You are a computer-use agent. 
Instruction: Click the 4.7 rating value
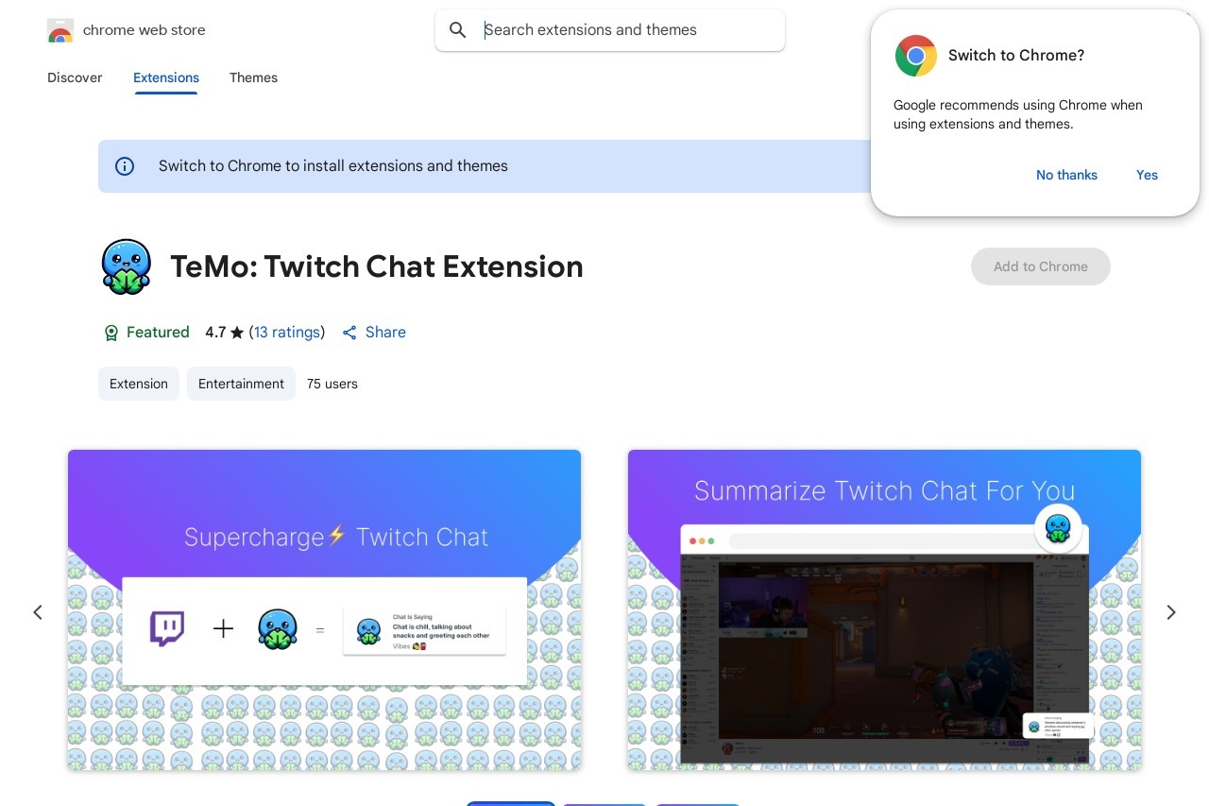pos(215,333)
